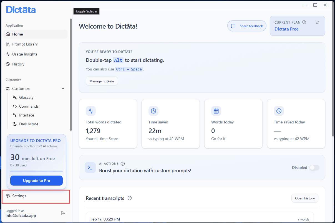Click Upgrade to Pro
The image size is (335, 223).
click(36, 181)
